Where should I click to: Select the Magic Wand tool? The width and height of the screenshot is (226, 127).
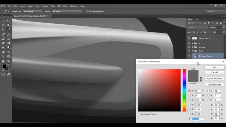pyautogui.click(x=8, y=25)
